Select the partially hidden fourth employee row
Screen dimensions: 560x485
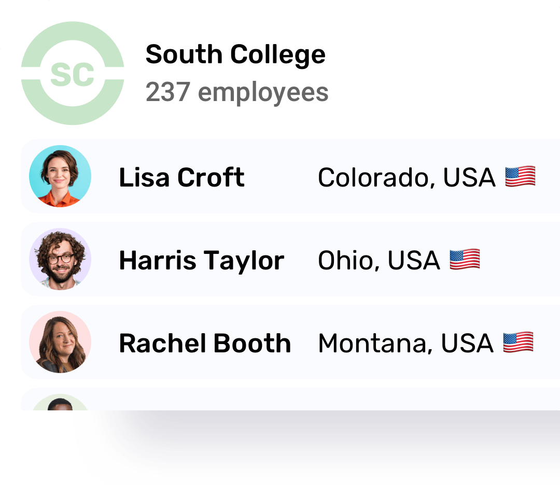[290, 399]
